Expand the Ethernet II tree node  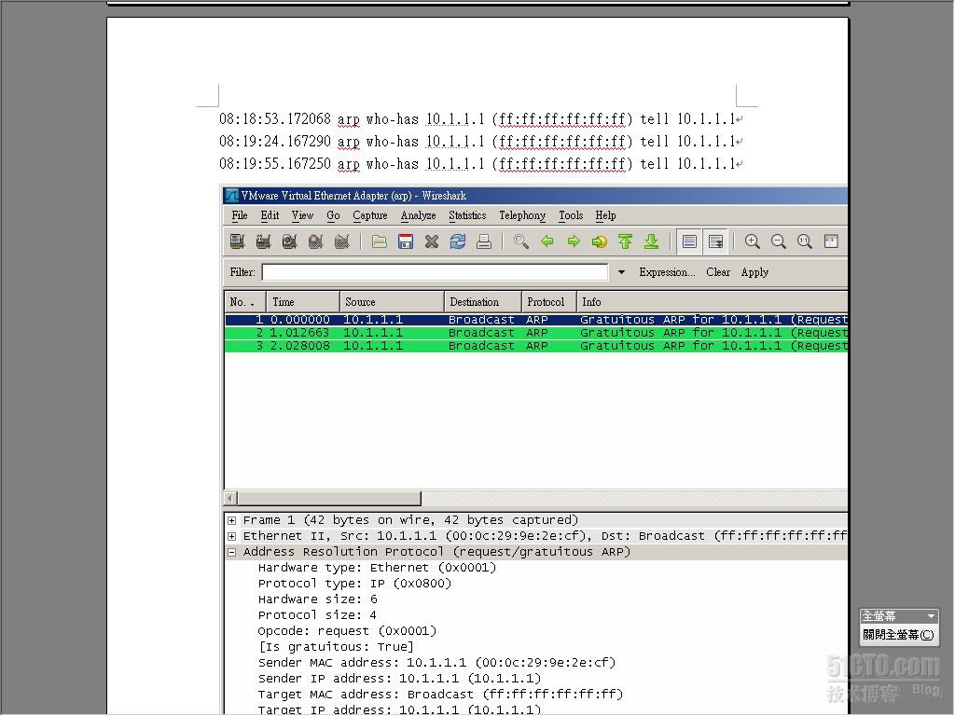tap(231, 536)
